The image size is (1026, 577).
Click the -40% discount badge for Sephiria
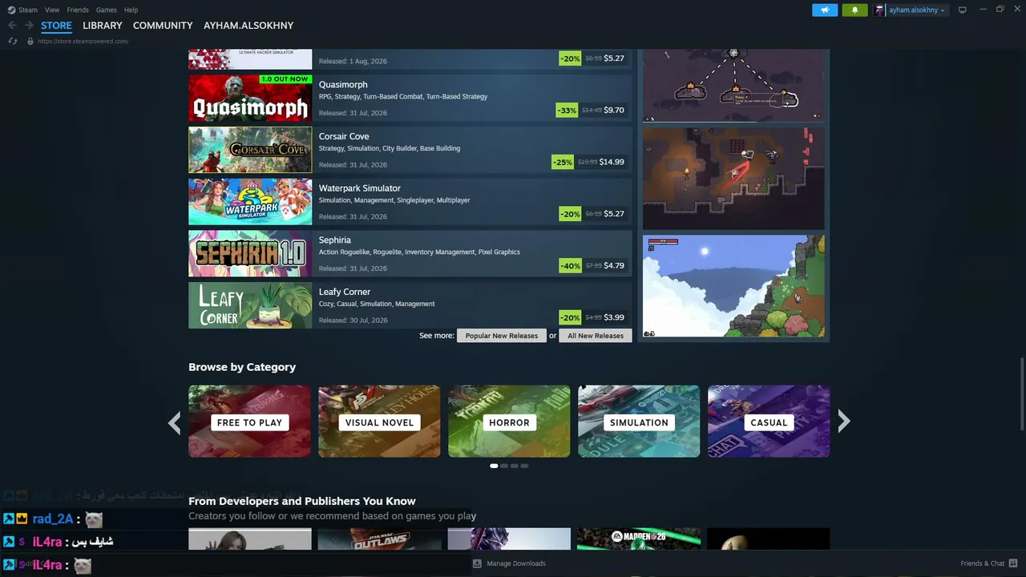[x=570, y=265]
